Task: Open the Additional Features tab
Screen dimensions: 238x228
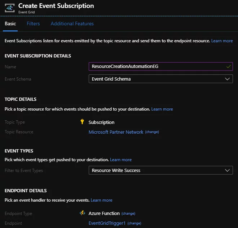Action: (x=72, y=24)
